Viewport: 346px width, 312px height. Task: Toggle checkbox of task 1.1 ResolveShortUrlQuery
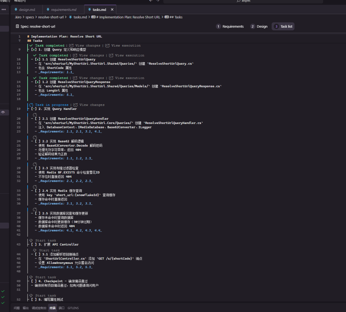[x=37, y=59]
